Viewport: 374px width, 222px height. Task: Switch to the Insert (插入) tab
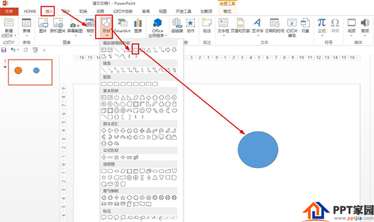click(x=49, y=11)
